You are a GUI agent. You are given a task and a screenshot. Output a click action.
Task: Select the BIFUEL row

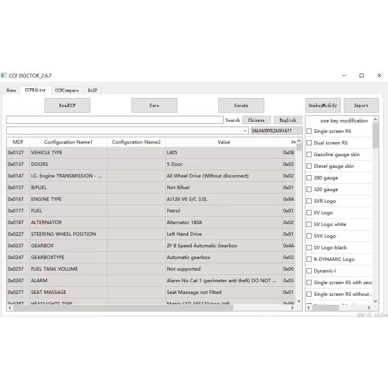tap(151, 187)
